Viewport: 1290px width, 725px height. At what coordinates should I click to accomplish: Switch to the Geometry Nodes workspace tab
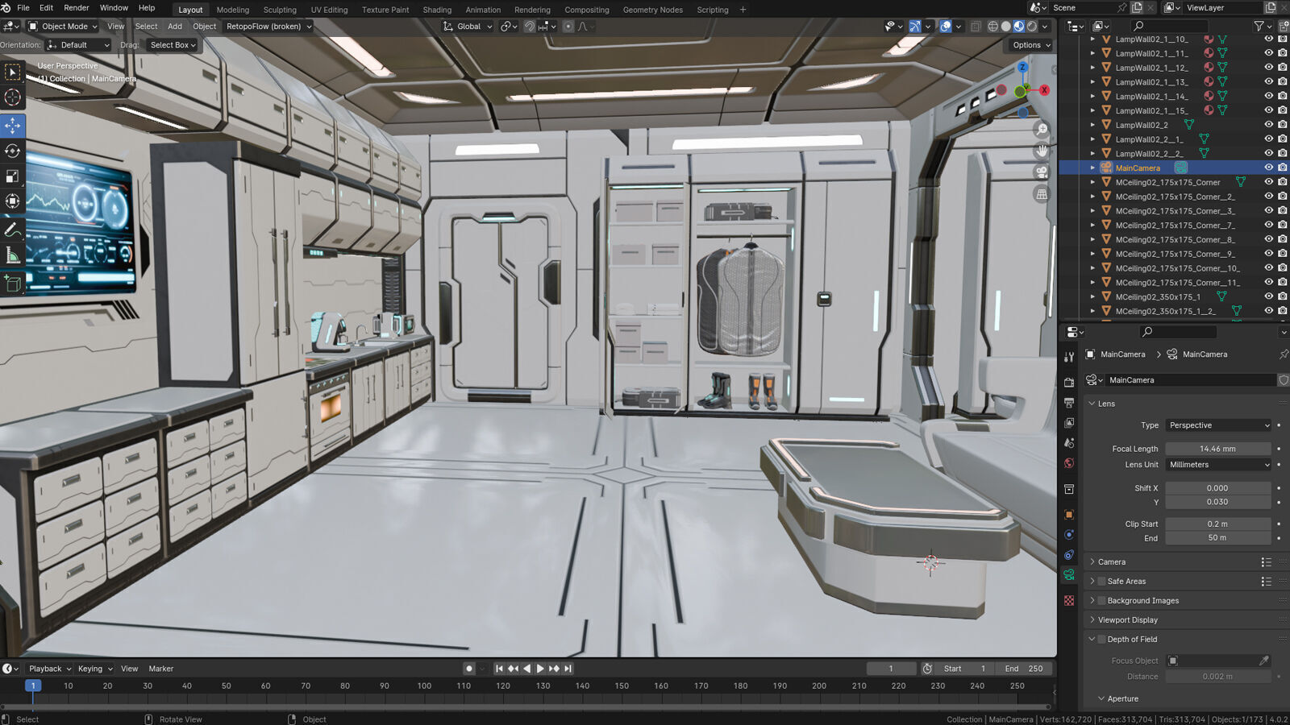point(652,10)
